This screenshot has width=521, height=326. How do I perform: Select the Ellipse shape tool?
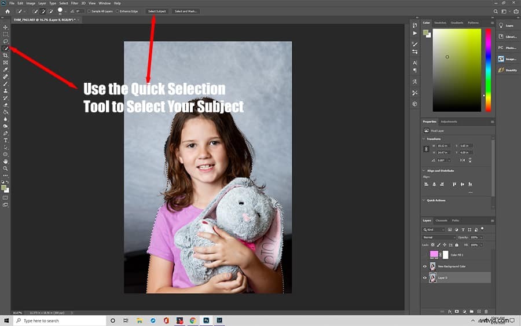pyautogui.click(x=5, y=155)
